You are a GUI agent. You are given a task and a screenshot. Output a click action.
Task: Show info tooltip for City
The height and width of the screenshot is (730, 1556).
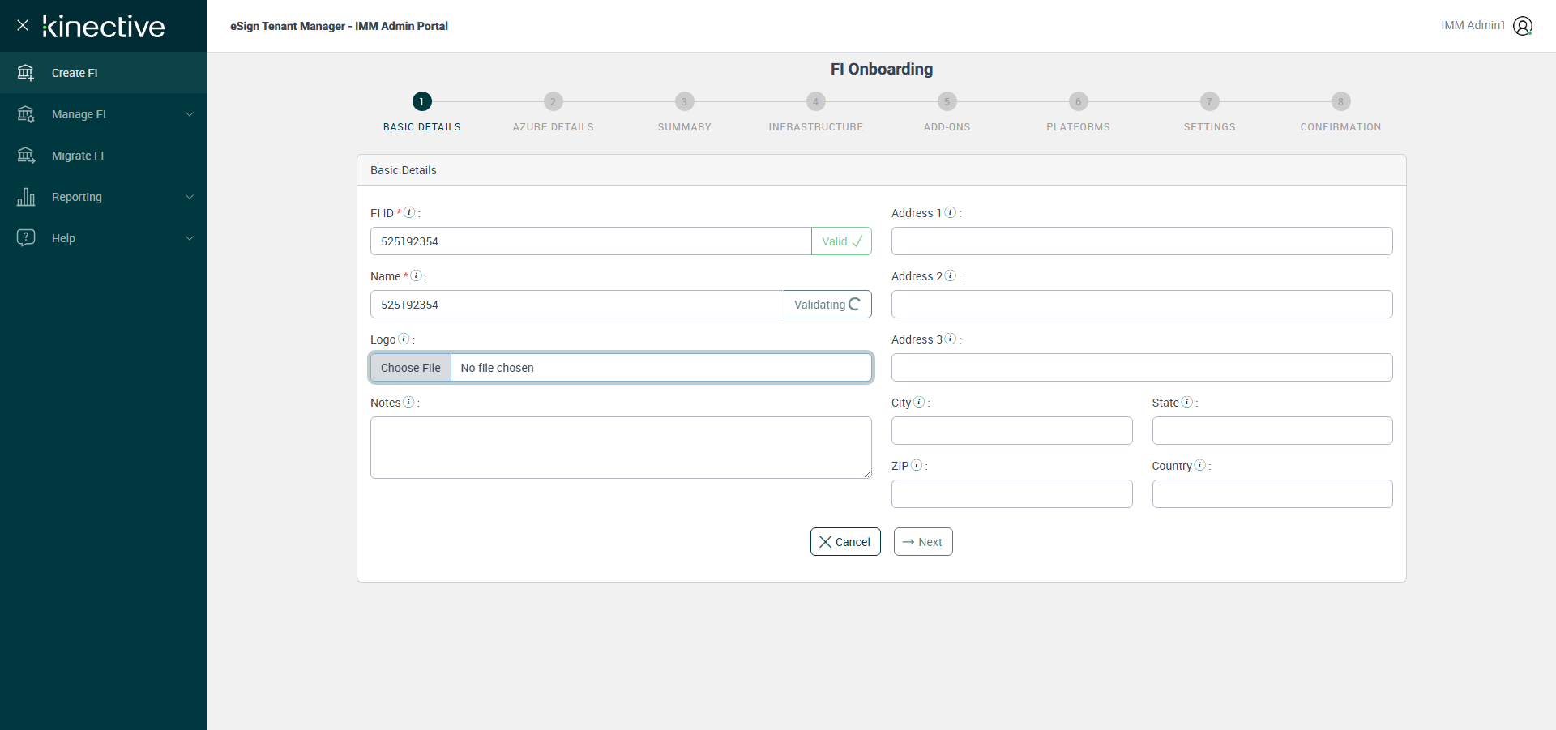pos(919,402)
